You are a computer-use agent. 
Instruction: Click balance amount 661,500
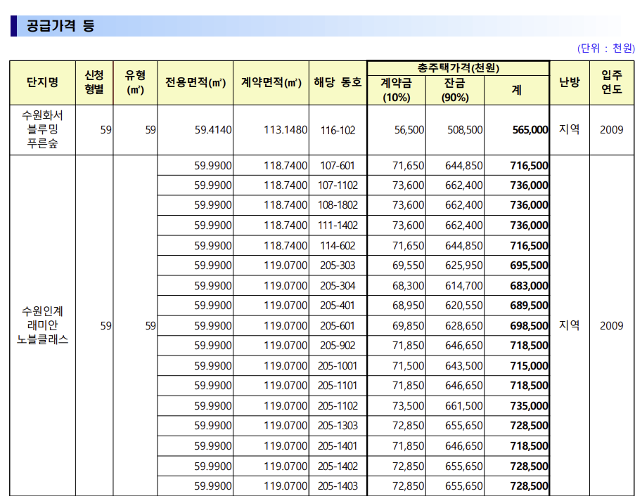coord(463,406)
